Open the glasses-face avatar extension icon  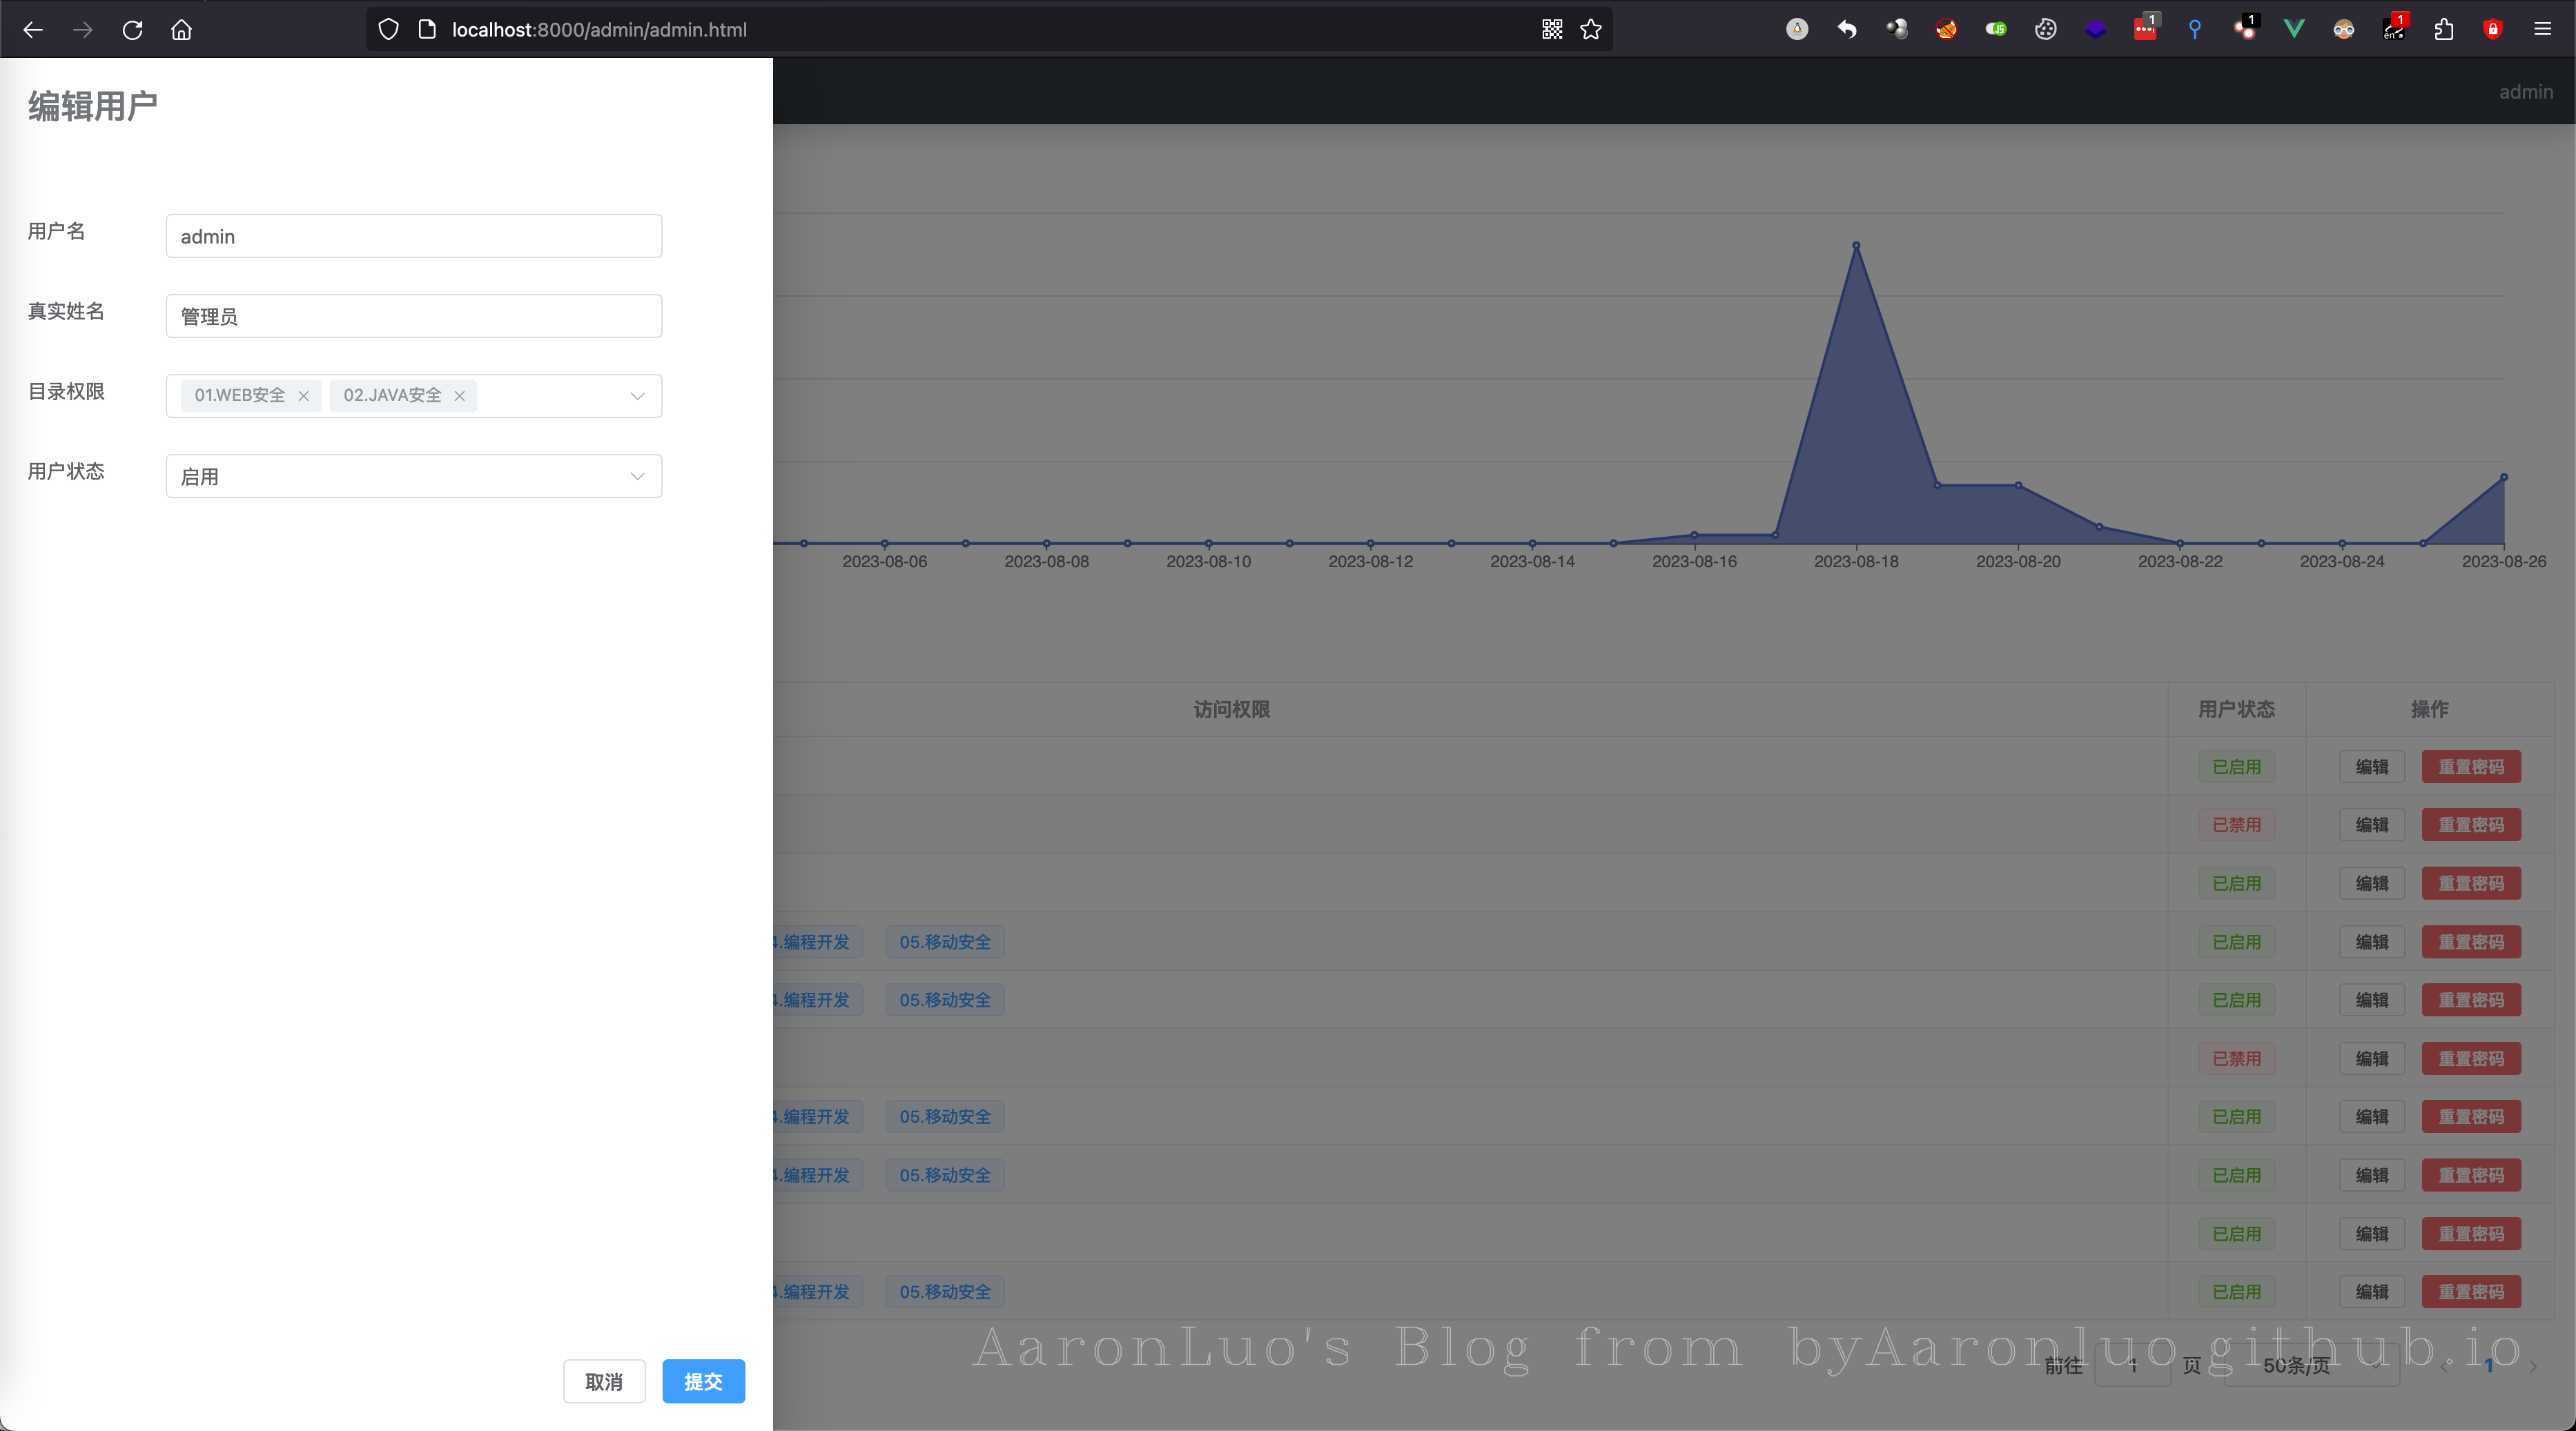coord(2344,30)
